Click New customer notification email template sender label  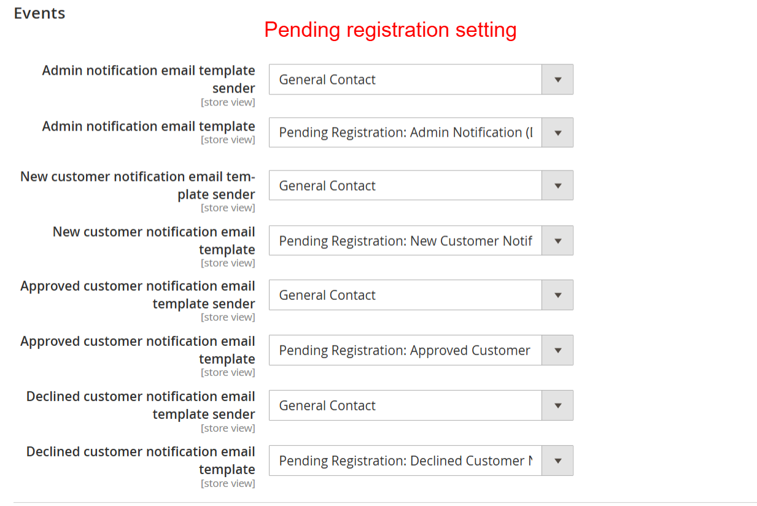[138, 185]
